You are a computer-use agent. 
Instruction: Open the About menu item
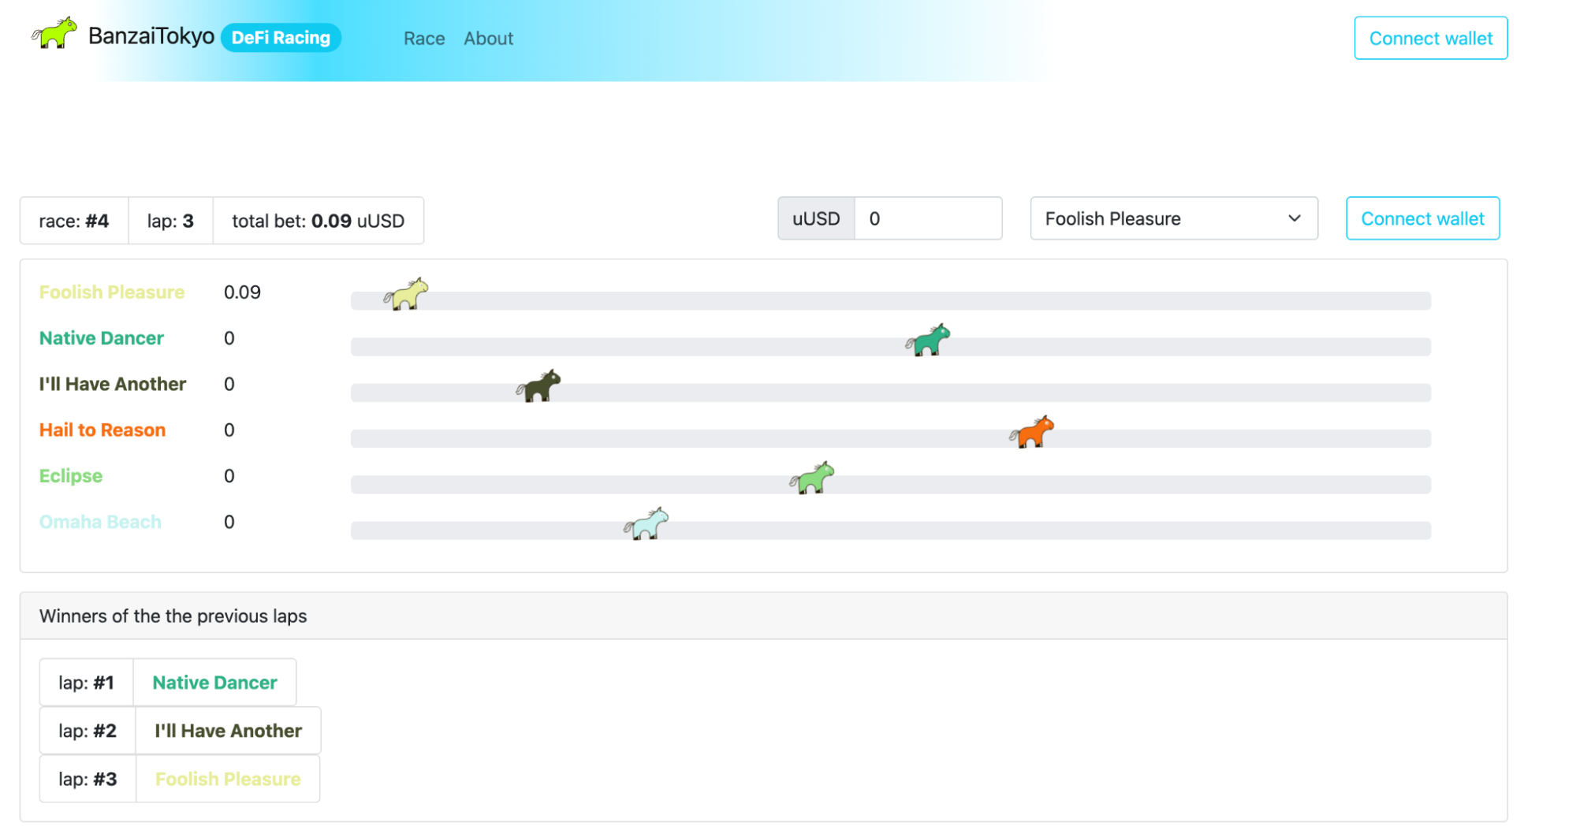tap(488, 39)
